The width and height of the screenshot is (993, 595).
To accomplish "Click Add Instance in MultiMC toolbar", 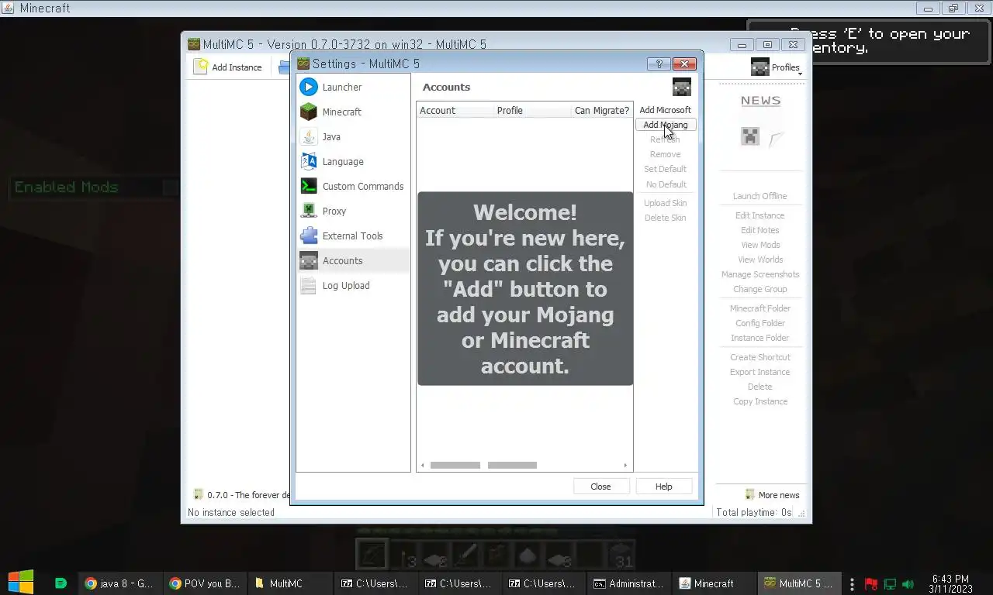I will pyautogui.click(x=228, y=67).
